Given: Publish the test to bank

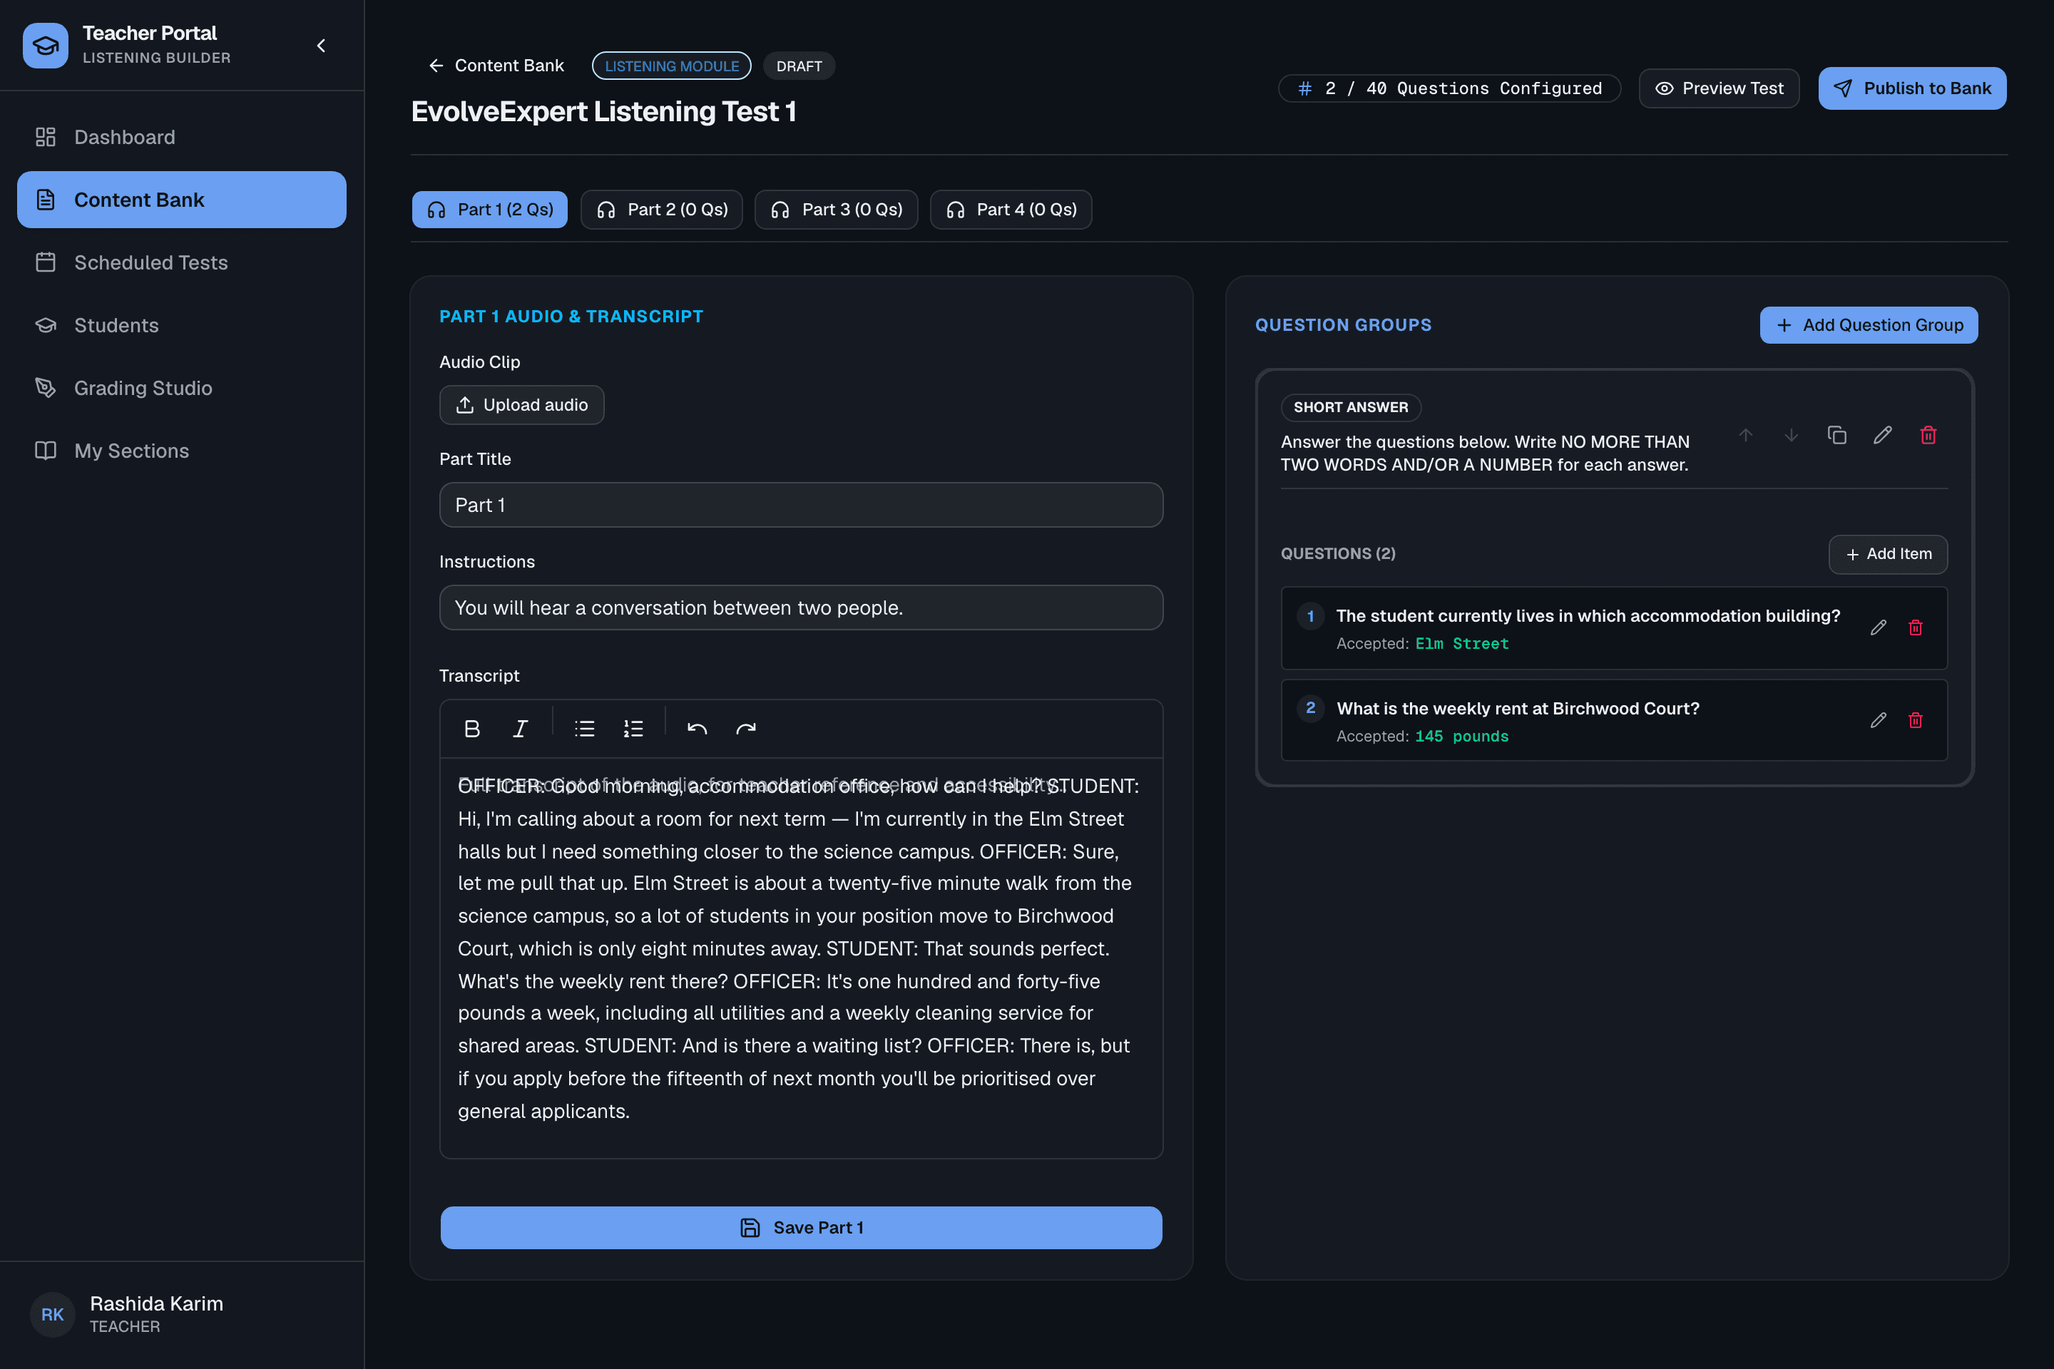Looking at the screenshot, I should (x=1911, y=88).
